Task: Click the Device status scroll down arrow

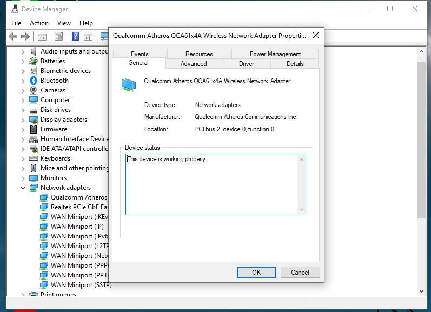Action: (x=302, y=210)
